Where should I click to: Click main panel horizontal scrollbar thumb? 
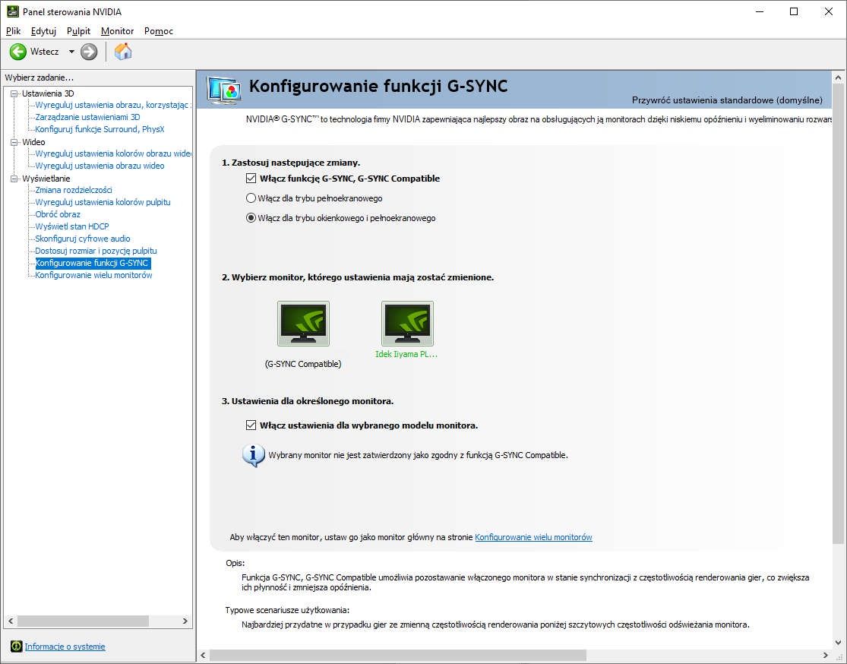coord(397,656)
